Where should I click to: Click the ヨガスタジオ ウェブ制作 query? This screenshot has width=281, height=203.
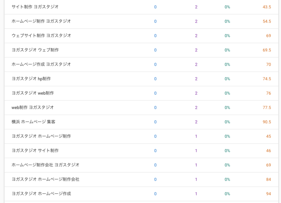click(35, 50)
